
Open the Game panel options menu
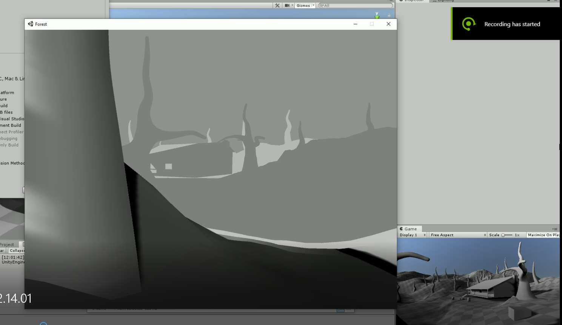pyautogui.click(x=555, y=229)
